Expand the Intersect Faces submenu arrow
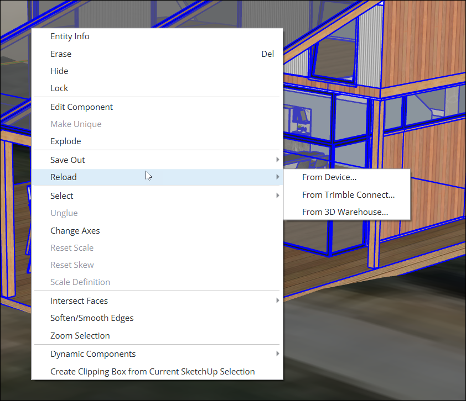The image size is (466, 401). click(x=278, y=300)
